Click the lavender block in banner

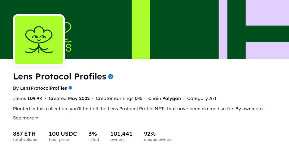[267, 13]
